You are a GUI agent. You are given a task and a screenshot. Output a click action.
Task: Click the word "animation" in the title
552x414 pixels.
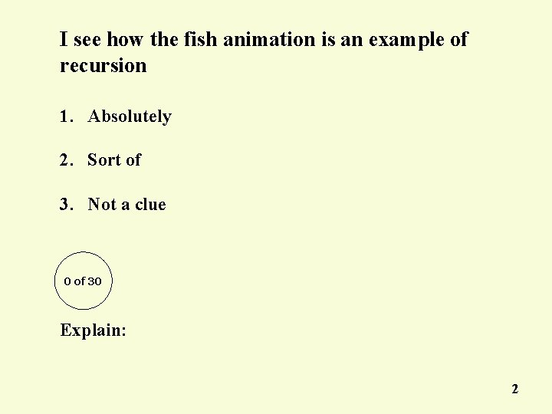point(269,39)
